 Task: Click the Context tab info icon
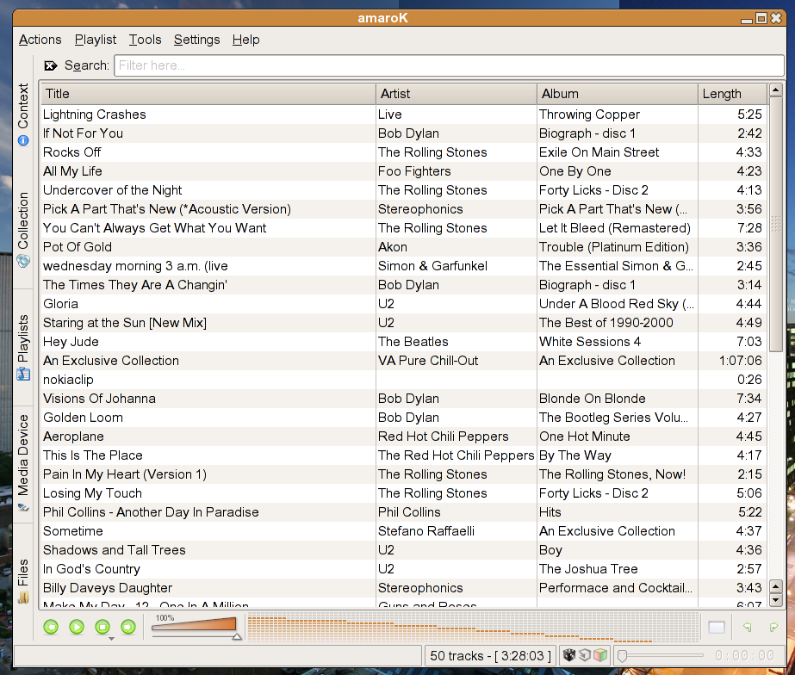[23, 140]
